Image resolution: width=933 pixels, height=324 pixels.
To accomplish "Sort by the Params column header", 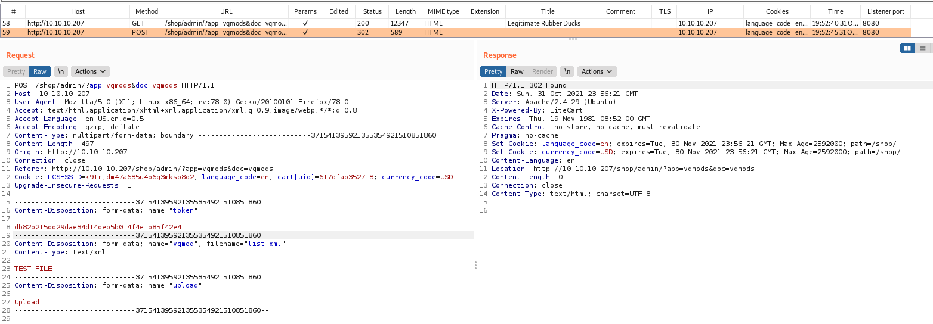I will [305, 11].
